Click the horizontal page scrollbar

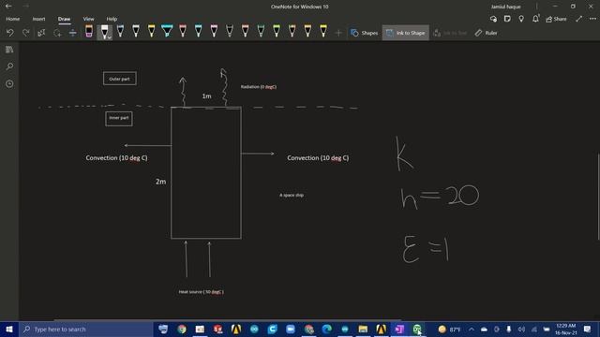tap(227, 320)
